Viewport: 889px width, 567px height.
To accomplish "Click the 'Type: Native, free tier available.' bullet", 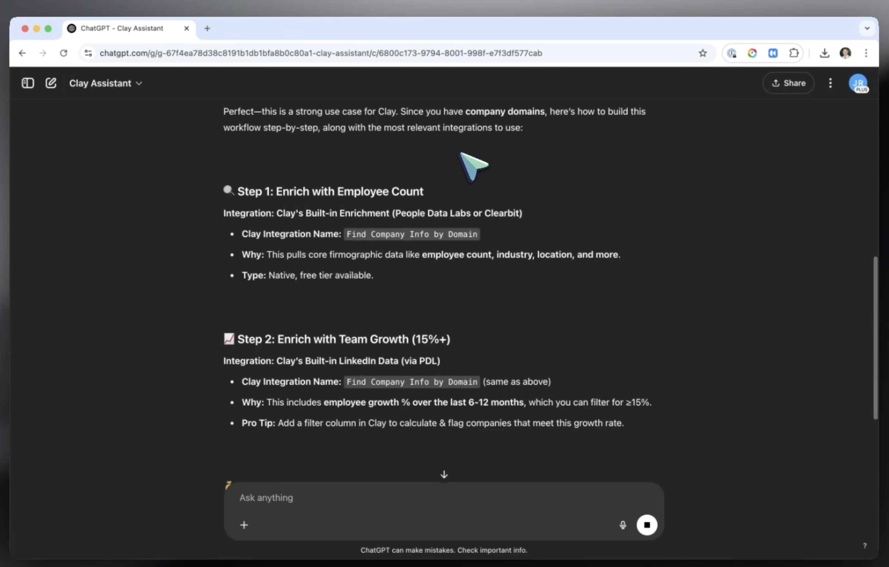I will 307,275.
